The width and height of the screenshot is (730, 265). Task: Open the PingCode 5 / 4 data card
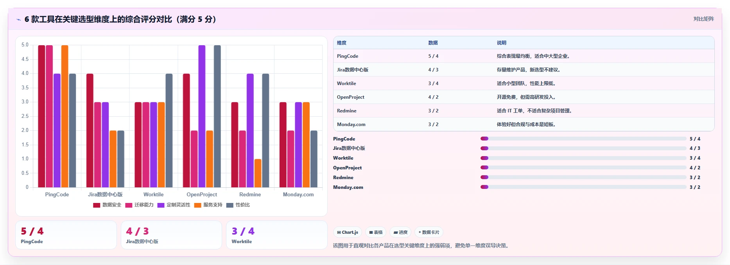(66, 235)
